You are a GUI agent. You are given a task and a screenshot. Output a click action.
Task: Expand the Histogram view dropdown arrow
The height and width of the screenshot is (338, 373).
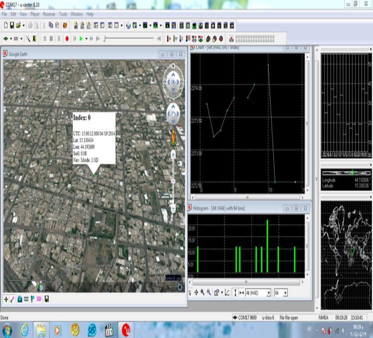point(161,25)
